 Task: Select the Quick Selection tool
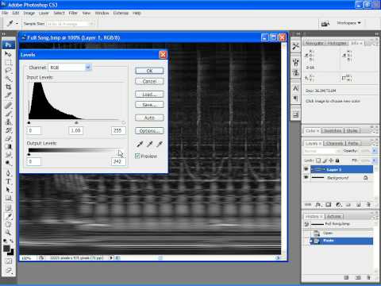[x=8, y=79]
